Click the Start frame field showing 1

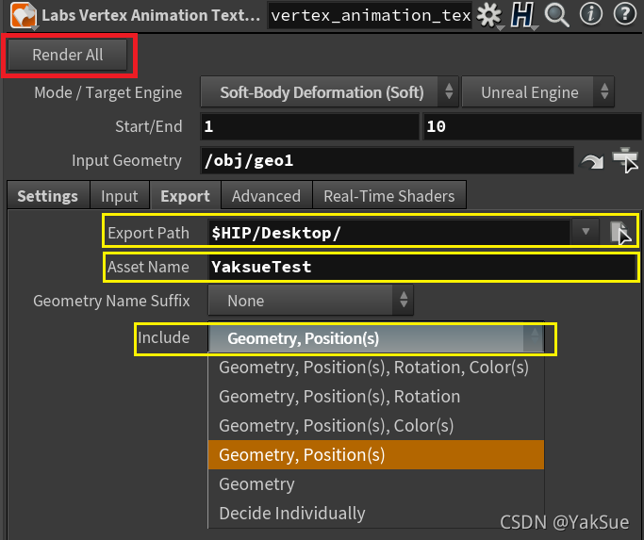[x=309, y=126]
